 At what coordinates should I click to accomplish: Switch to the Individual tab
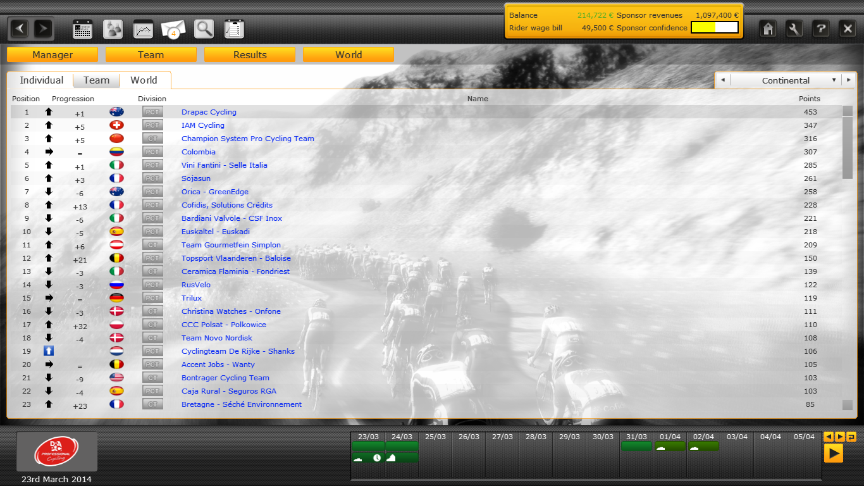pos(41,80)
